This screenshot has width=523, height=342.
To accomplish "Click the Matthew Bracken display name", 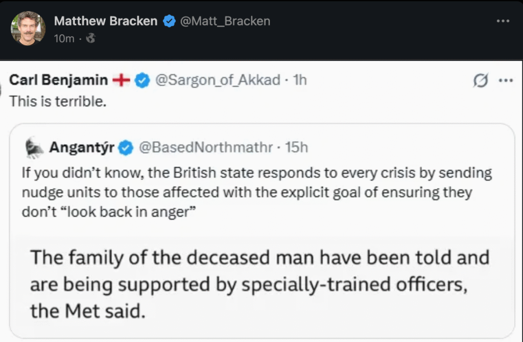I will coord(106,21).
